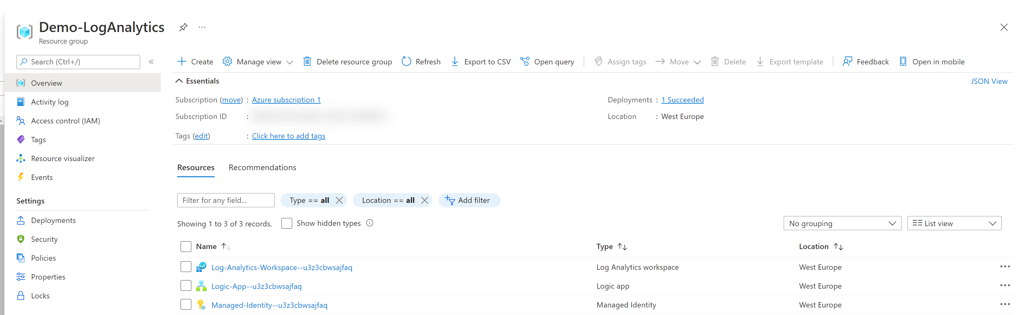This screenshot has width=1019, height=315.
Task: Check the Managed-Identity row checkbox
Action: (x=186, y=304)
